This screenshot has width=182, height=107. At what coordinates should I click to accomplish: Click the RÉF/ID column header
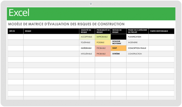tap(16, 31)
